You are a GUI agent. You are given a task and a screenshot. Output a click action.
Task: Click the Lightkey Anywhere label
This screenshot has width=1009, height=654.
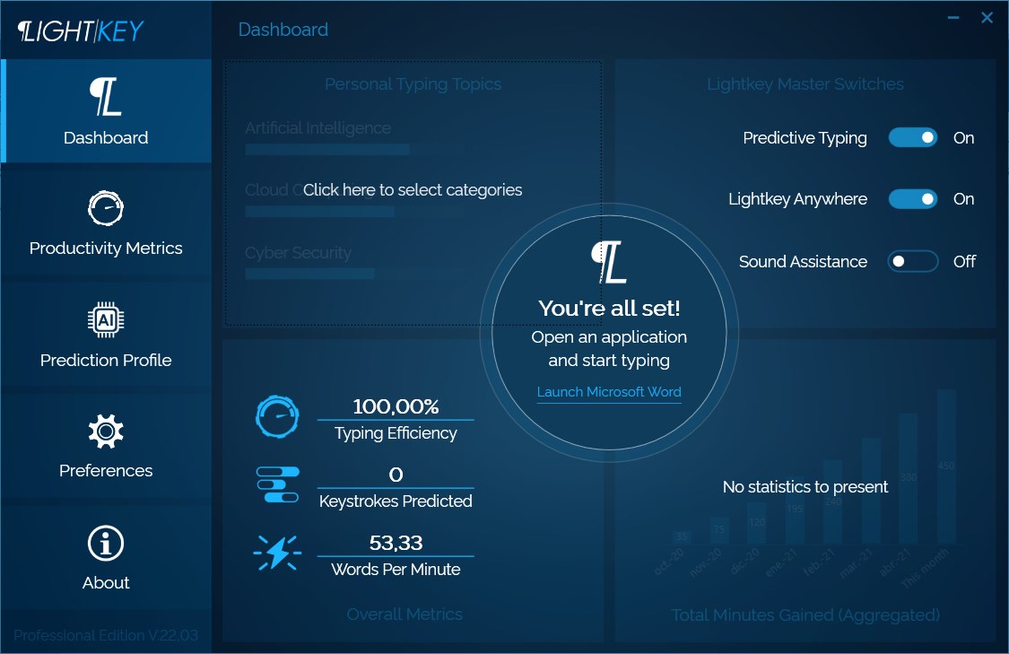tap(797, 199)
